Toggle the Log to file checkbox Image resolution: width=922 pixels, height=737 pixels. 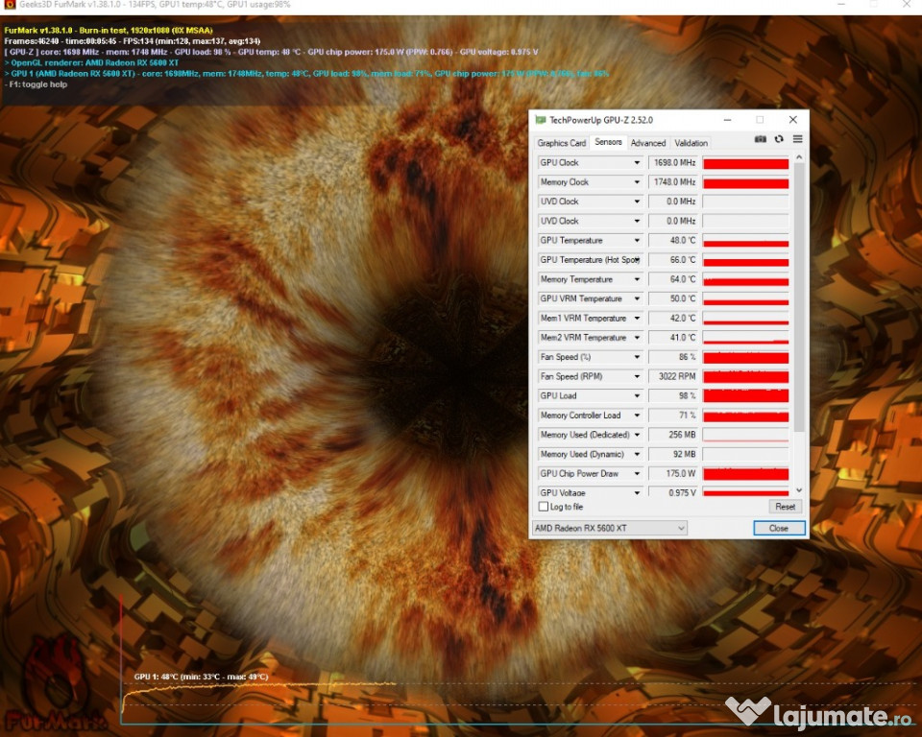pyautogui.click(x=544, y=507)
